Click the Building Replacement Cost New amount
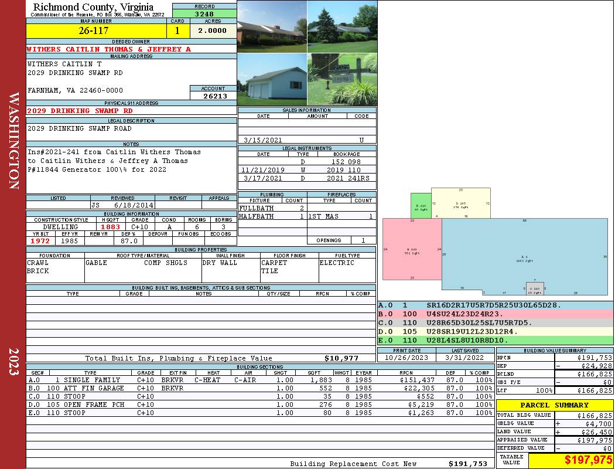 (468, 464)
